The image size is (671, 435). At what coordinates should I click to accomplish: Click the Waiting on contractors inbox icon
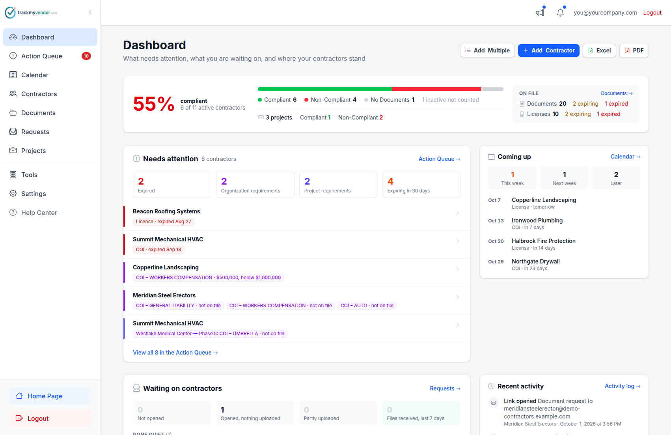point(136,388)
